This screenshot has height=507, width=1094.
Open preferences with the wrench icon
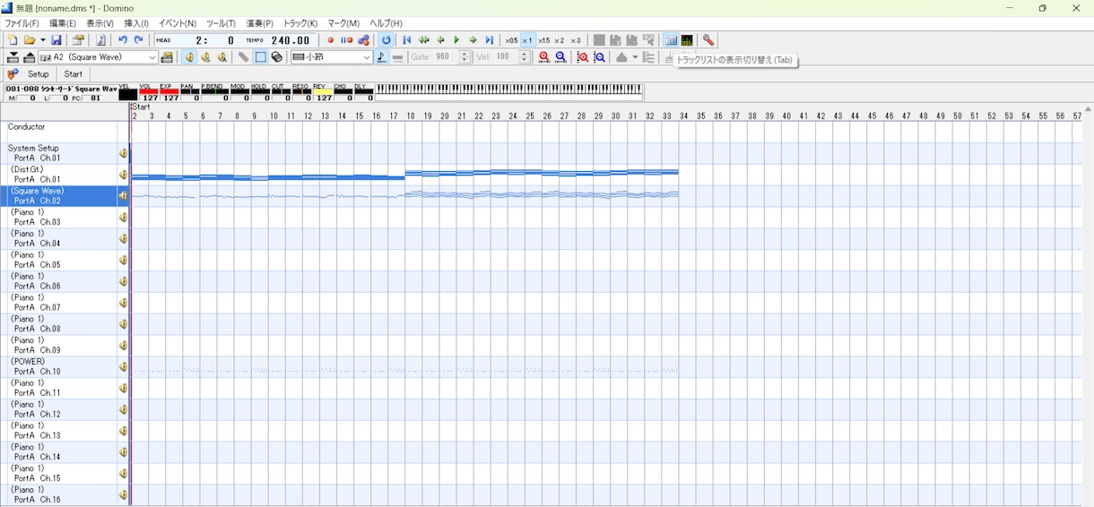point(708,40)
